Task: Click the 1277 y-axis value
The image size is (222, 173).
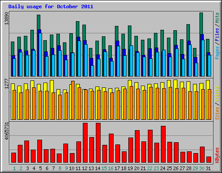Action: pyautogui.click(x=7, y=83)
